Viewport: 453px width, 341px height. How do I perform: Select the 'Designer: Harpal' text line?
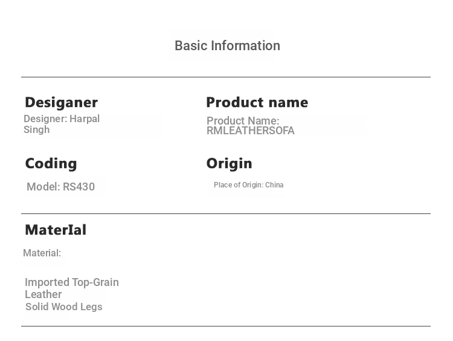point(62,119)
